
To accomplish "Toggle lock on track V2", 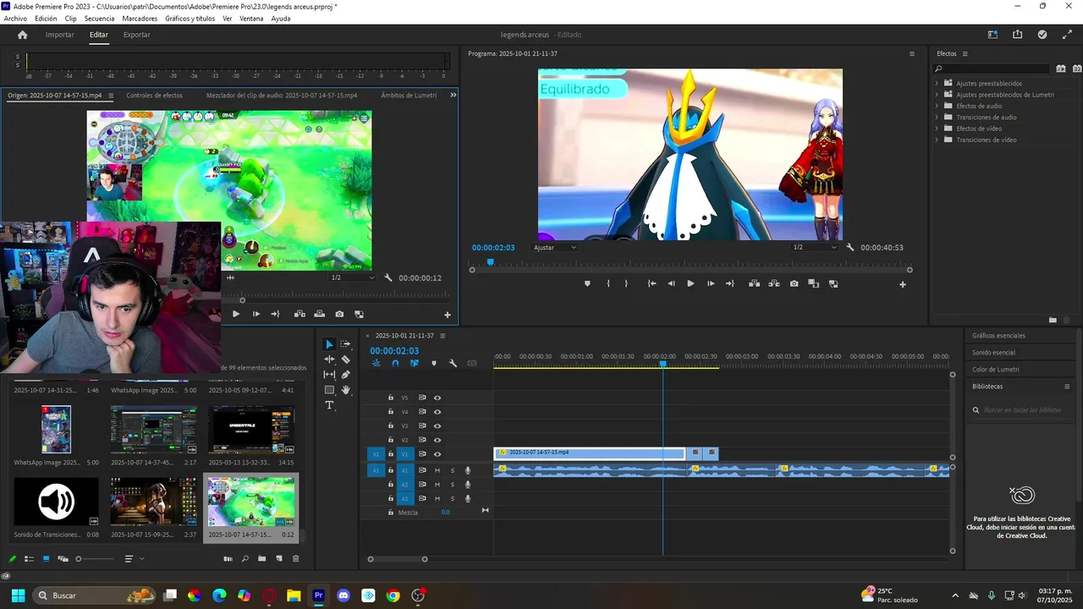I will [391, 440].
